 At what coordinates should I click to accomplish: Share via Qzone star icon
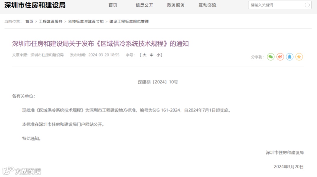click(x=299, y=57)
